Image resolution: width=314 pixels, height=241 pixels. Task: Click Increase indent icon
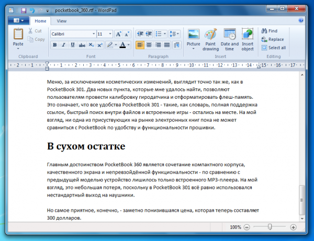point(149,34)
